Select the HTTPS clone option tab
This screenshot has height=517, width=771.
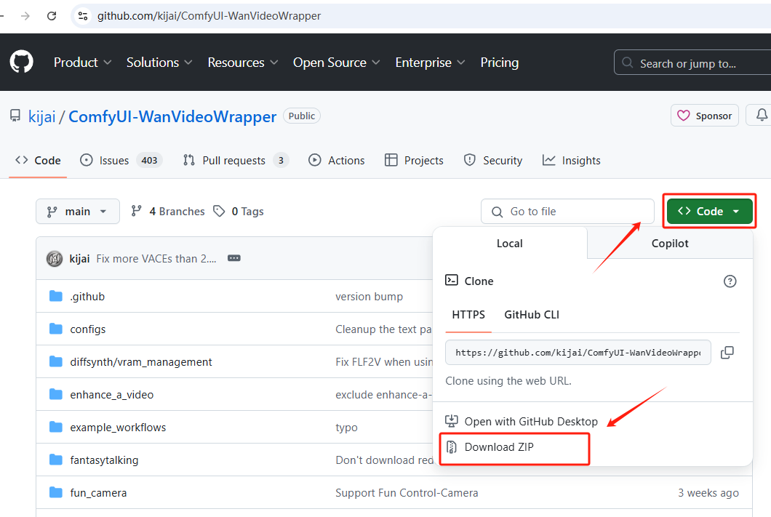point(468,315)
